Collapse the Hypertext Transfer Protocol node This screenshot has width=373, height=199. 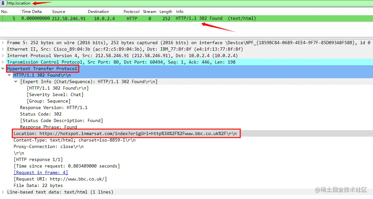(3, 68)
